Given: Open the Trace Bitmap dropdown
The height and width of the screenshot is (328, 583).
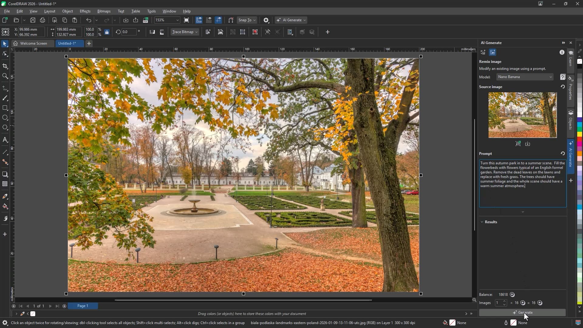Looking at the screenshot, I should 185,32.
